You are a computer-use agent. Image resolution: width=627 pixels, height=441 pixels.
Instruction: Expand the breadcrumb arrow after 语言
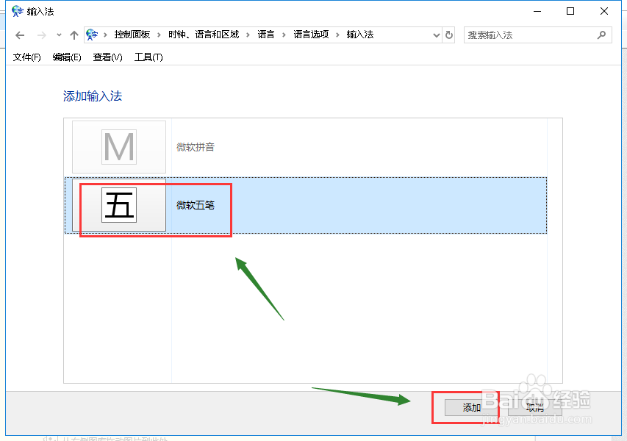tap(283, 35)
